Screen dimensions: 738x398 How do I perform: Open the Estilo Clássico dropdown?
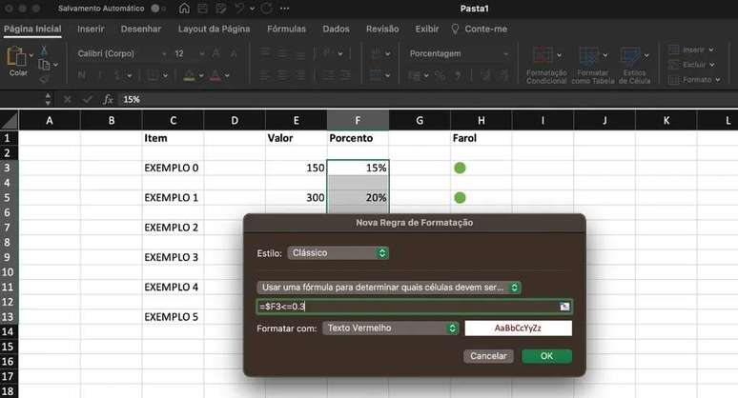click(x=338, y=253)
